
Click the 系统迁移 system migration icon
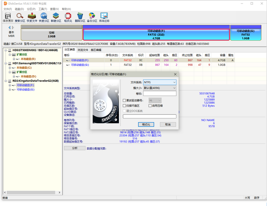104,17
